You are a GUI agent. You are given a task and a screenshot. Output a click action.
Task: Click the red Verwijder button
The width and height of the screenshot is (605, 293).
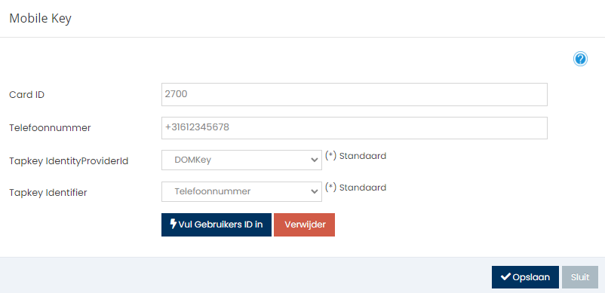(305, 225)
